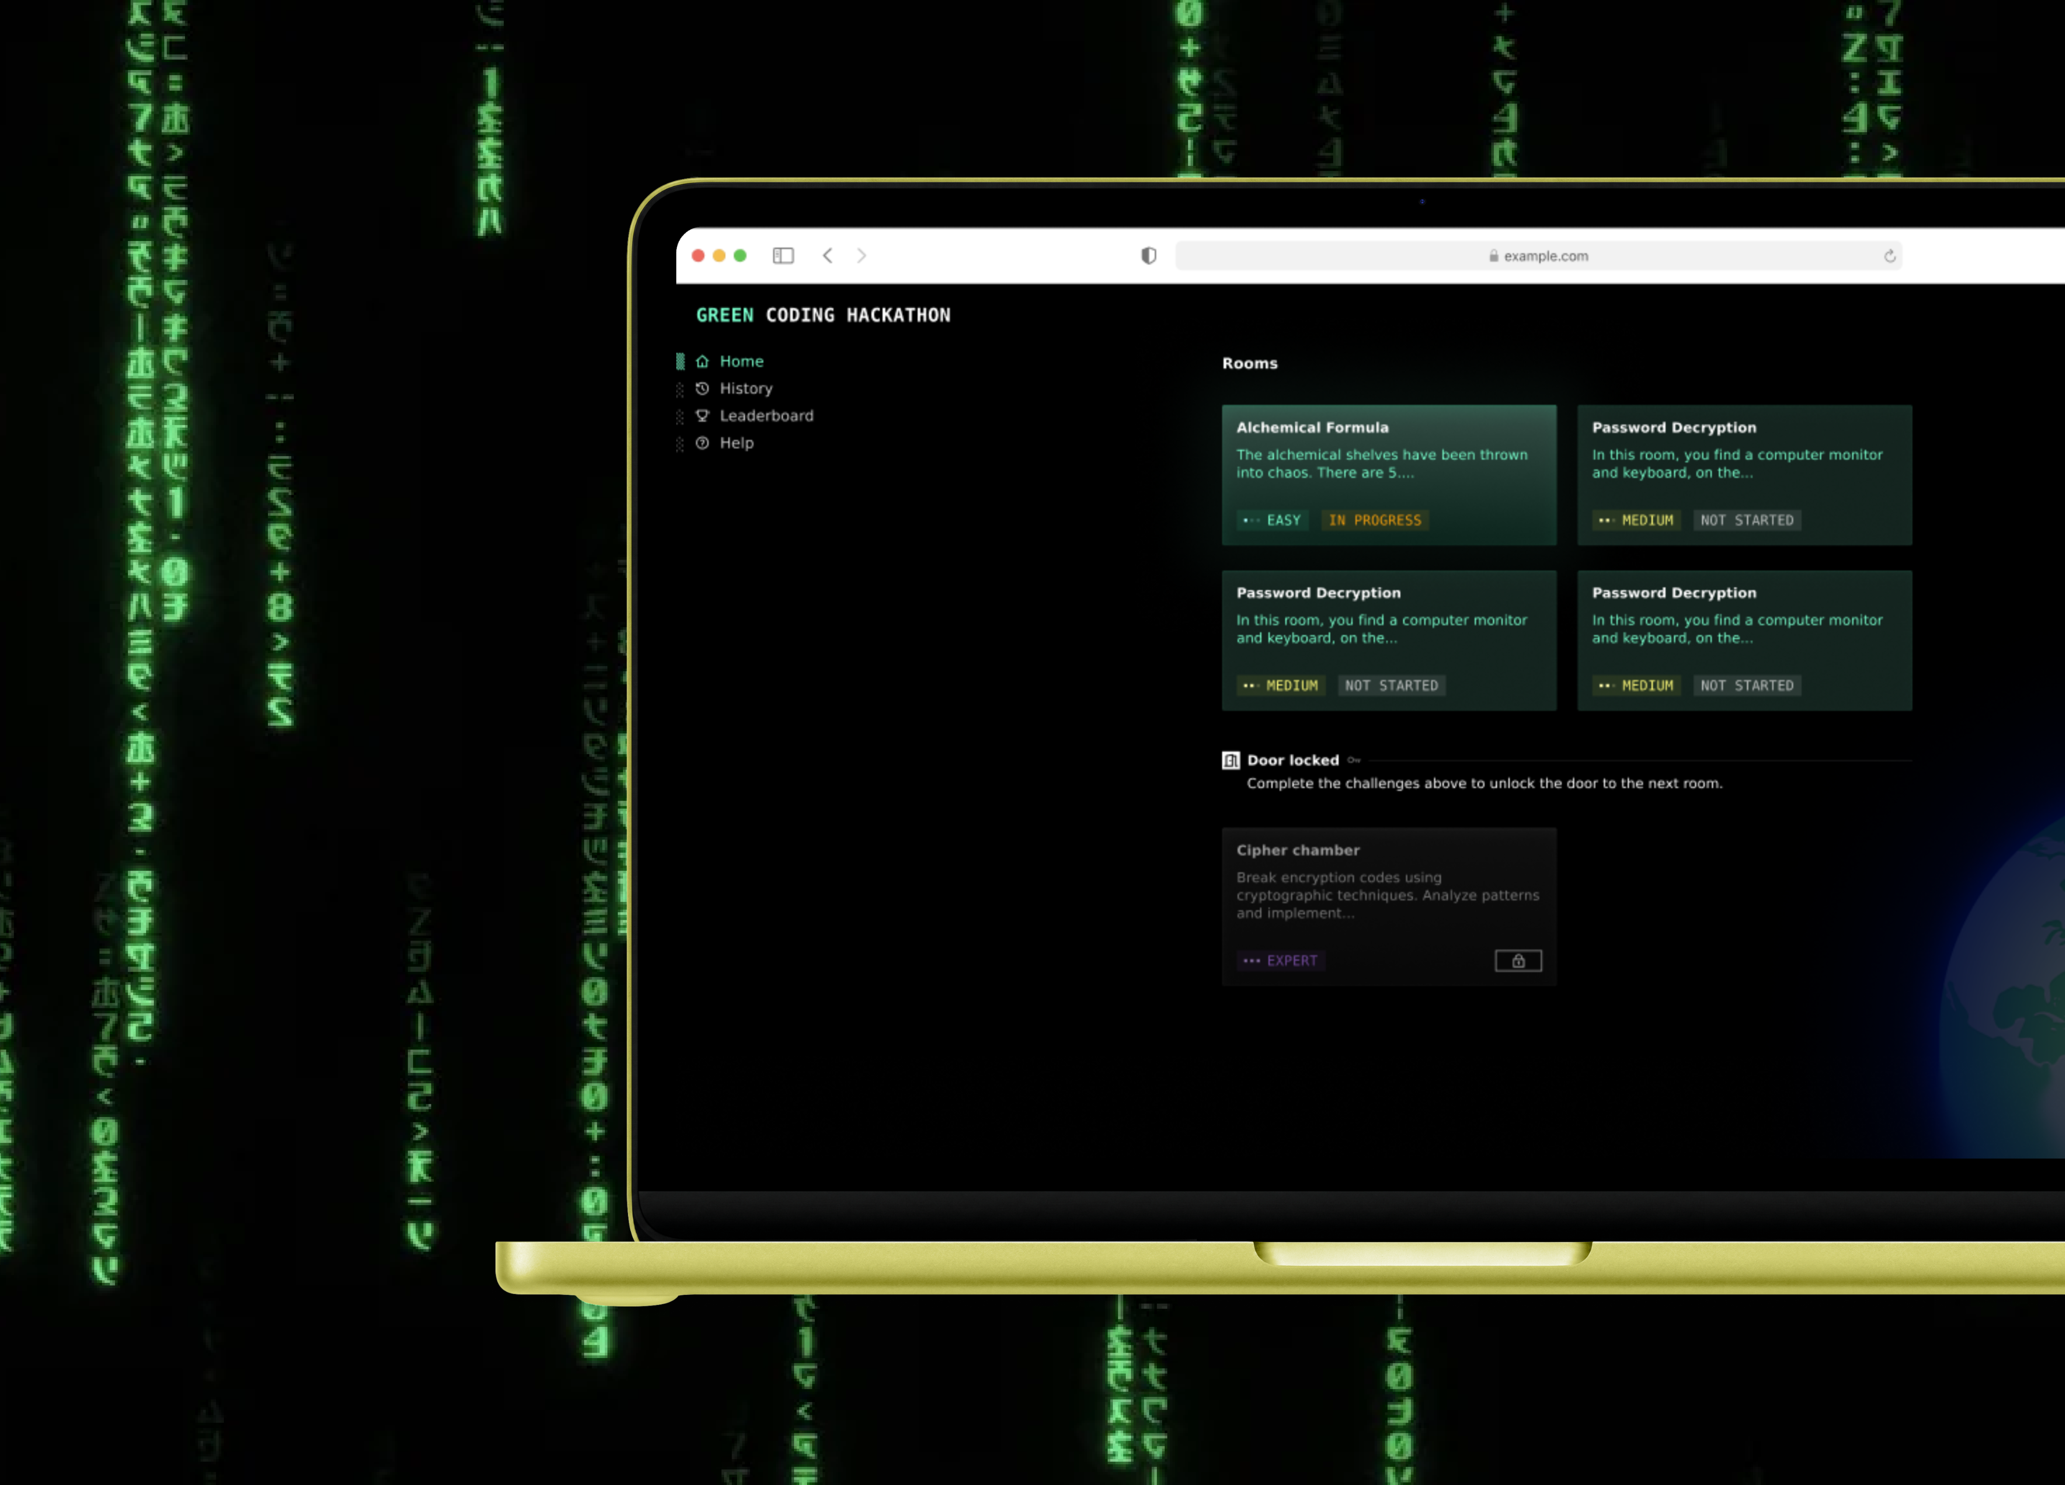The image size is (2065, 1485).
Task: Click the house icon next to Home
Action: click(702, 361)
